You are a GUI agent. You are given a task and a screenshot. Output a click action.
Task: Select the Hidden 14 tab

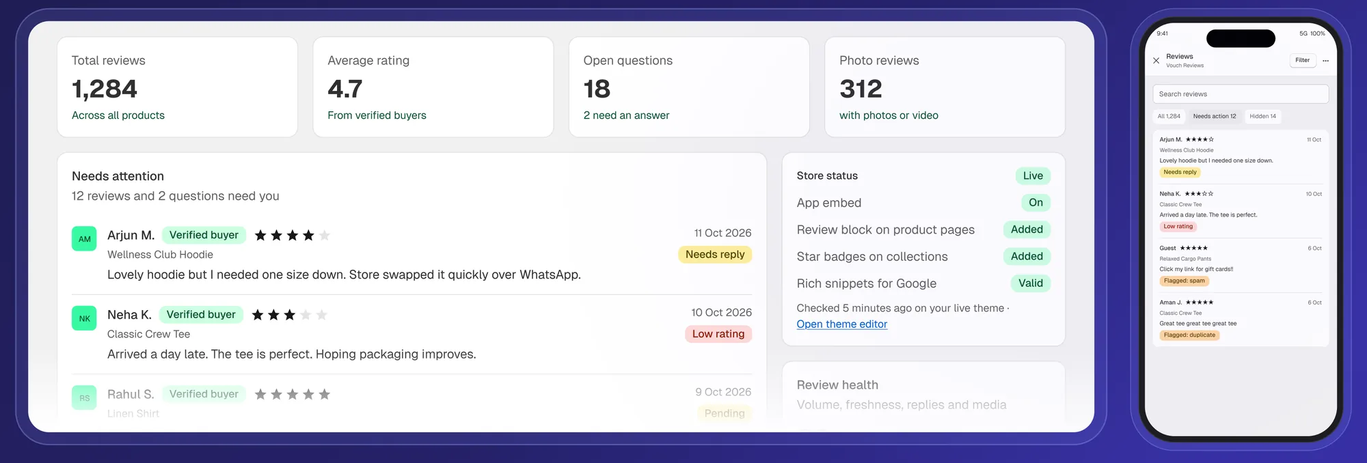[1262, 116]
